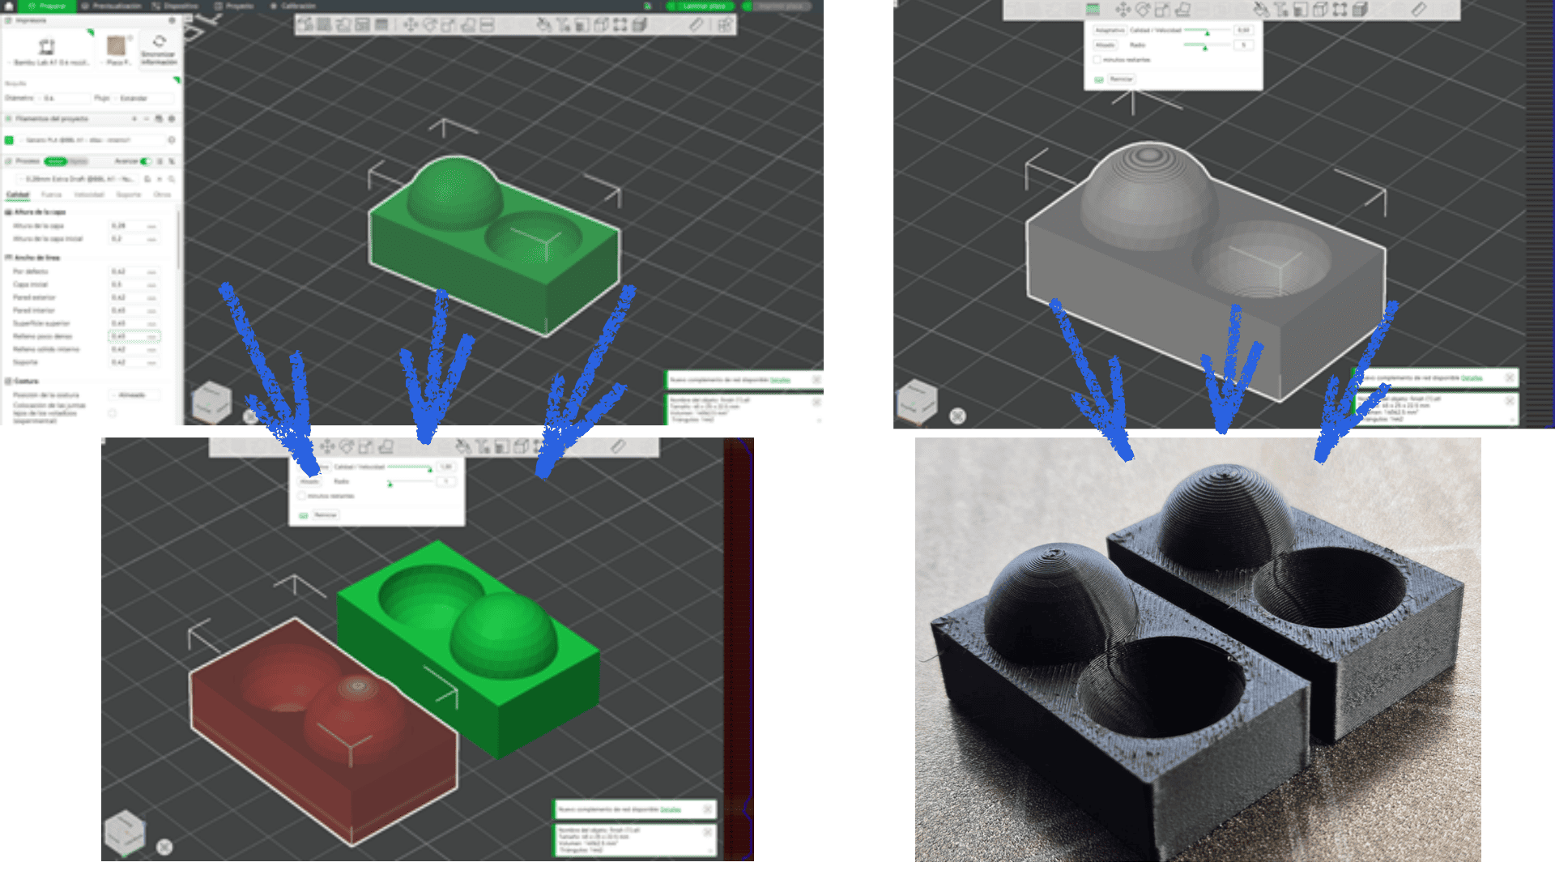
Task: Toggle the Avanzar advanced settings switch
Action: click(x=145, y=161)
